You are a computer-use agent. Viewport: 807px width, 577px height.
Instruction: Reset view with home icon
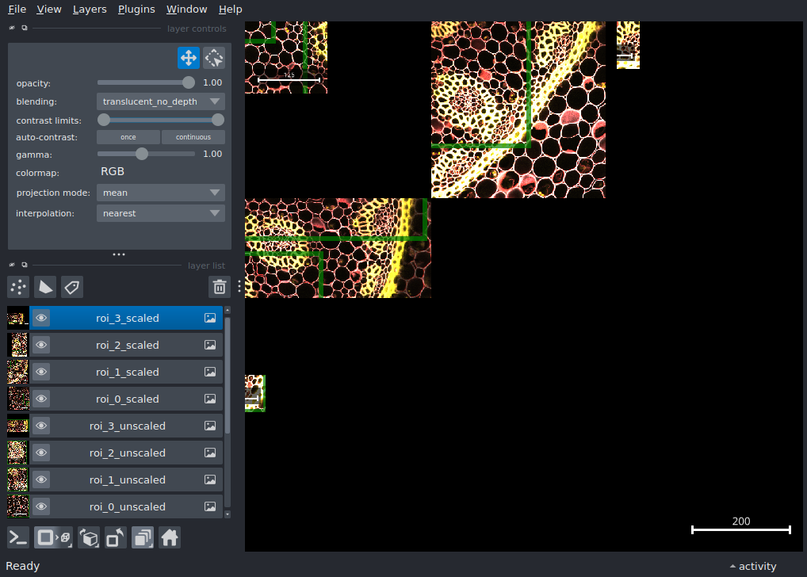tap(170, 538)
